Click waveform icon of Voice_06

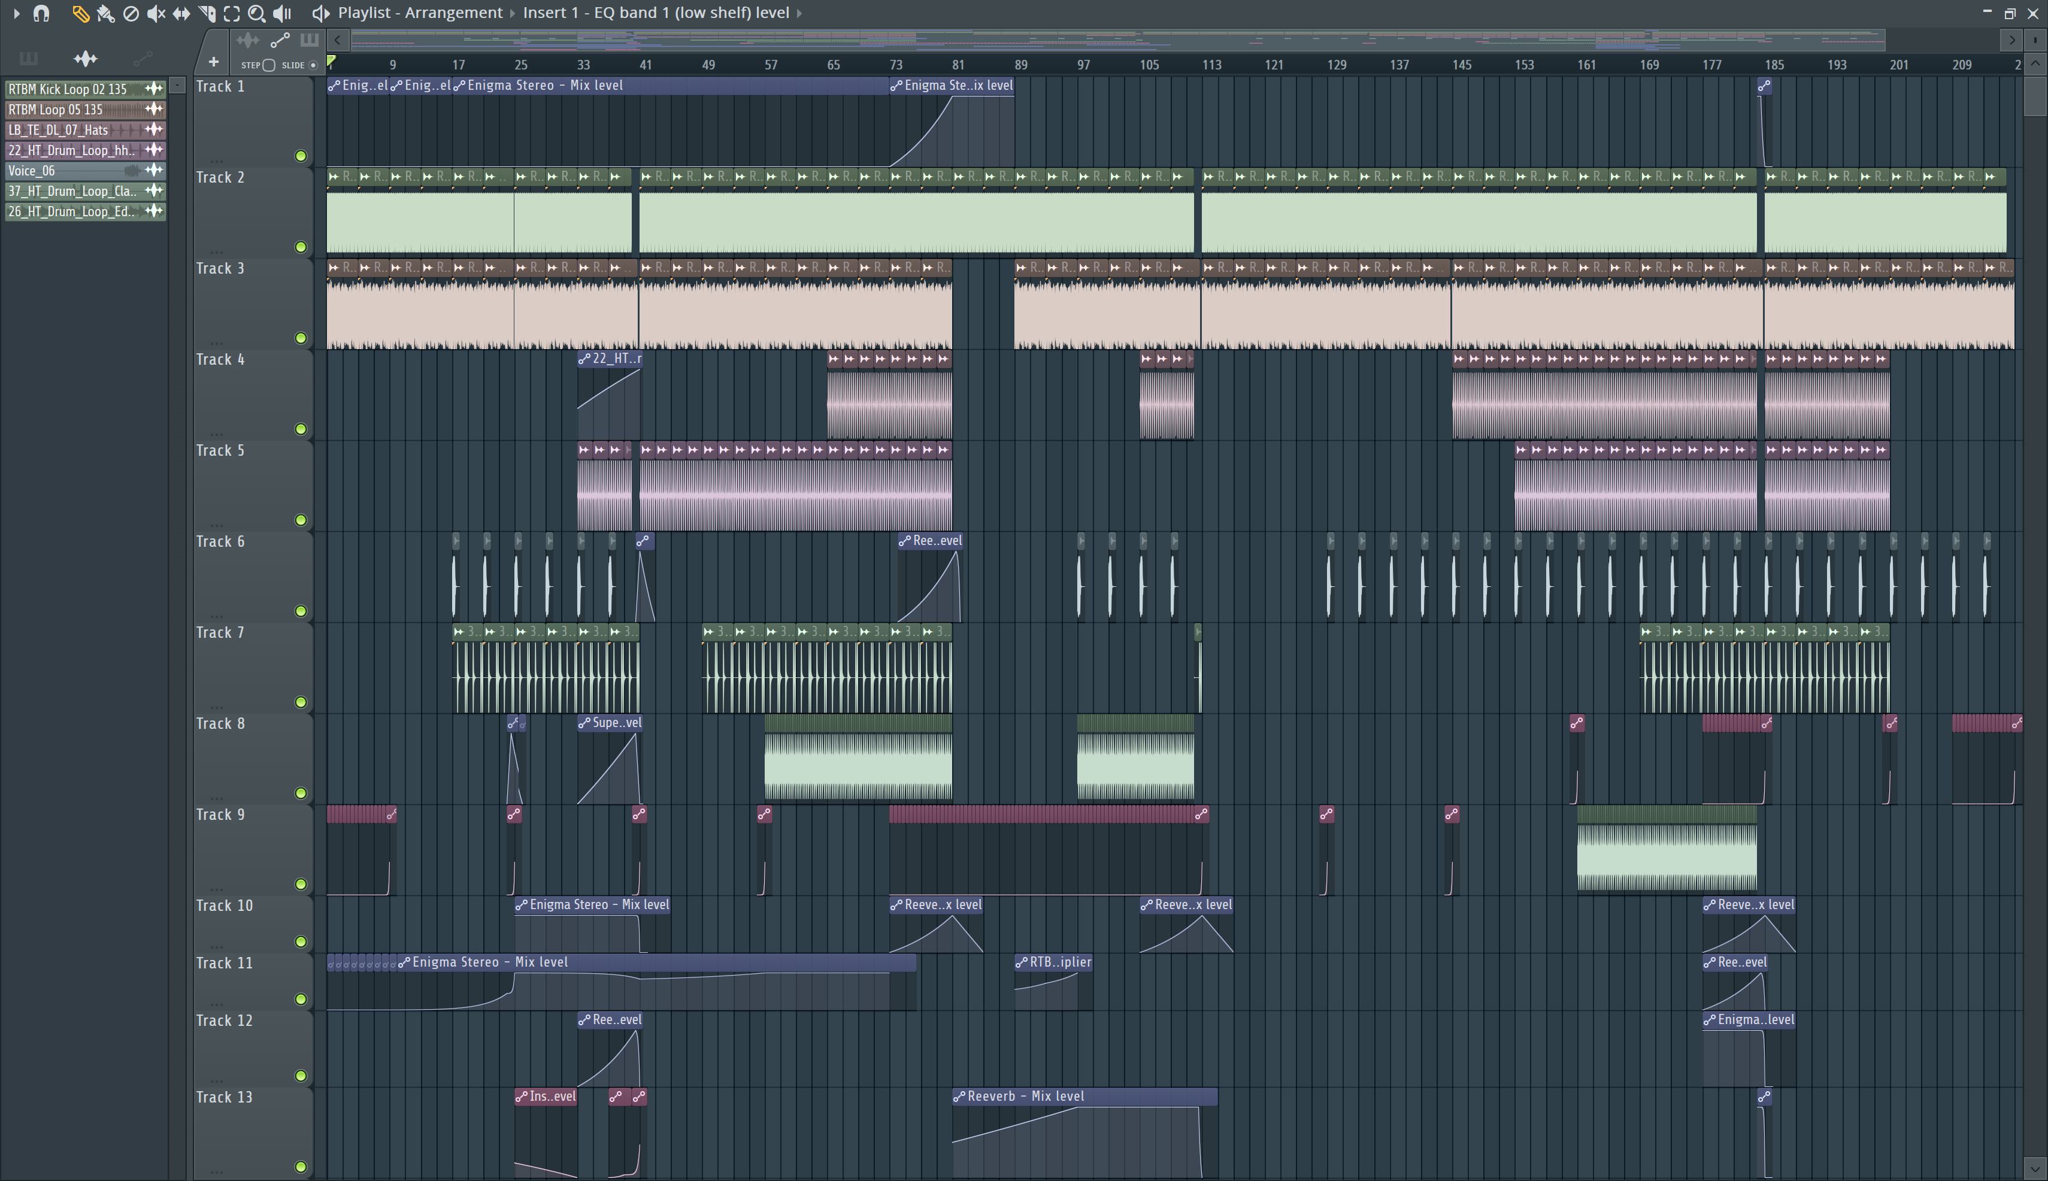coord(154,170)
